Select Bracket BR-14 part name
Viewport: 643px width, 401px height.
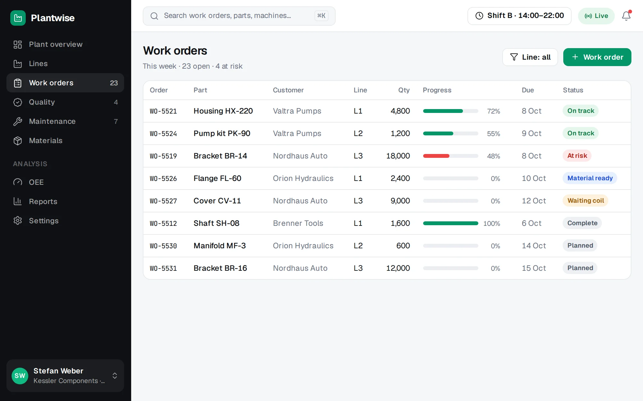[220, 156]
